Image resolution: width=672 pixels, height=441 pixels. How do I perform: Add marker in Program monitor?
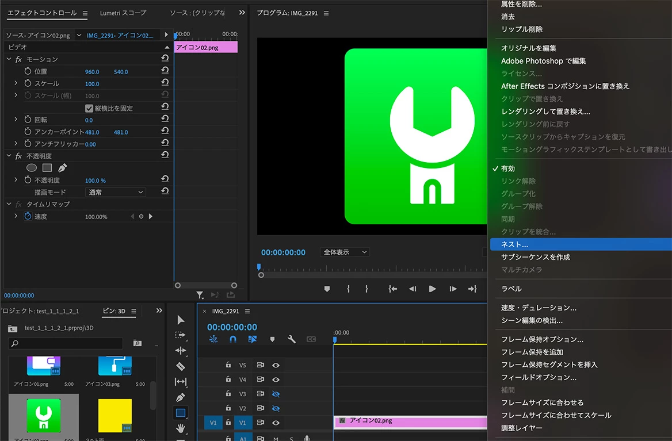coord(327,289)
